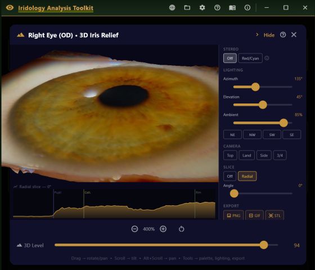This screenshot has width=315, height=270.
Task: Click the 400% zoom value
Action: pos(148,229)
